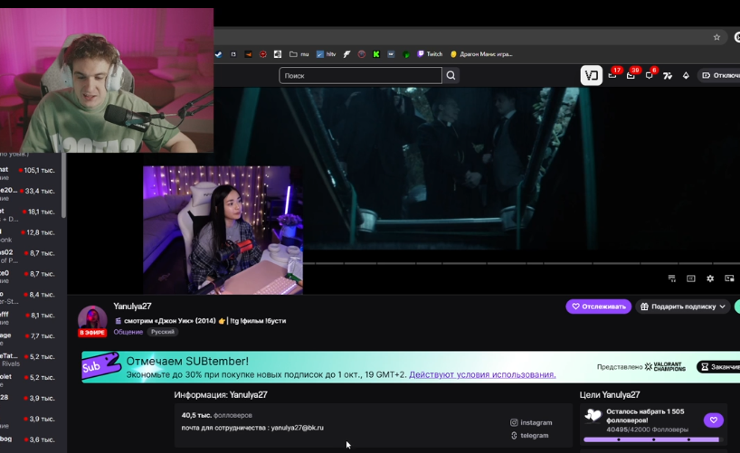Select sidebar channel with 3,6 тыс. viewers
Image resolution: width=740 pixels, height=453 pixels.
point(28,439)
